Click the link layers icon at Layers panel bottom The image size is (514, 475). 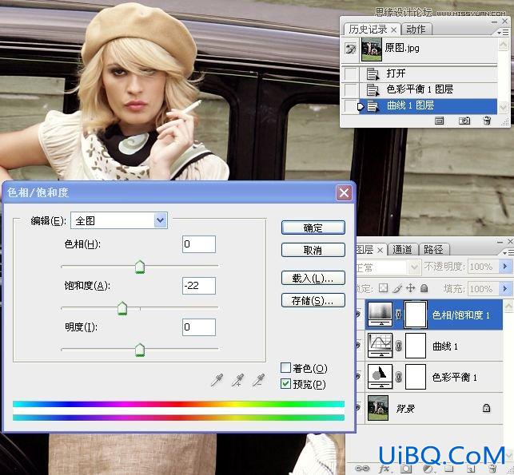click(x=362, y=469)
